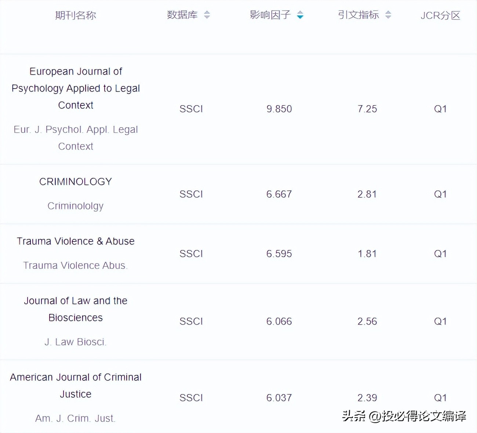Click SSCI in the Trauma Violence & Abuse row

pyautogui.click(x=191, y=254)
